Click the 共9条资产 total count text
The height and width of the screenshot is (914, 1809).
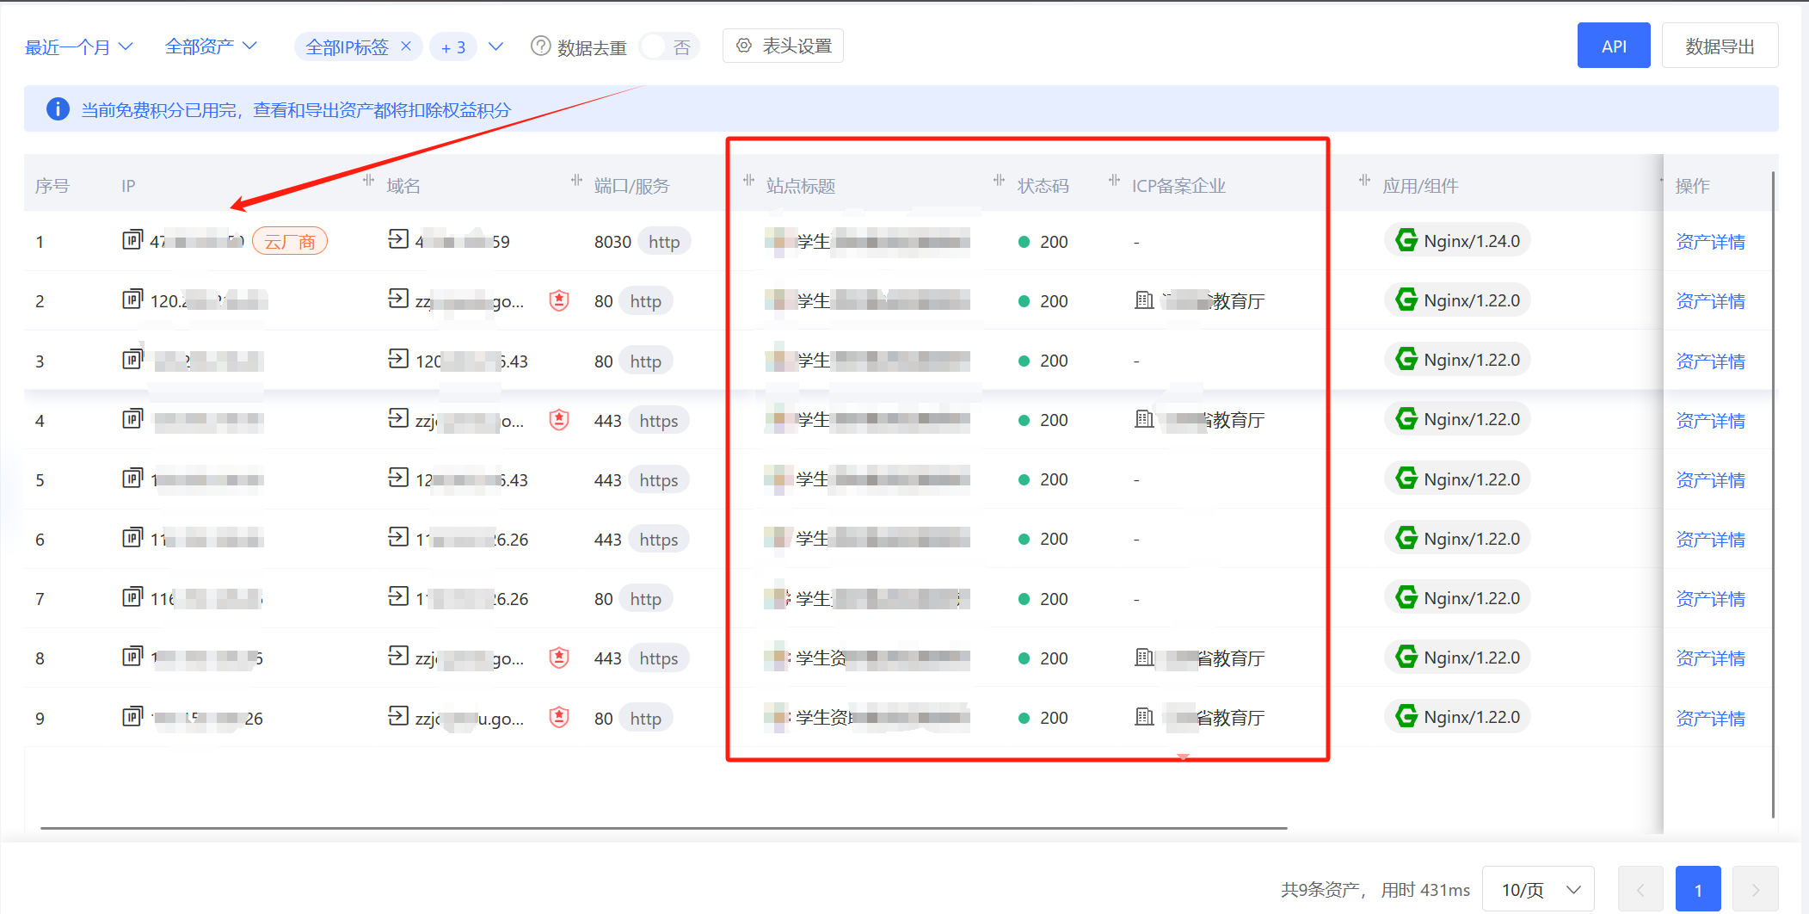tap(1319, 889)
